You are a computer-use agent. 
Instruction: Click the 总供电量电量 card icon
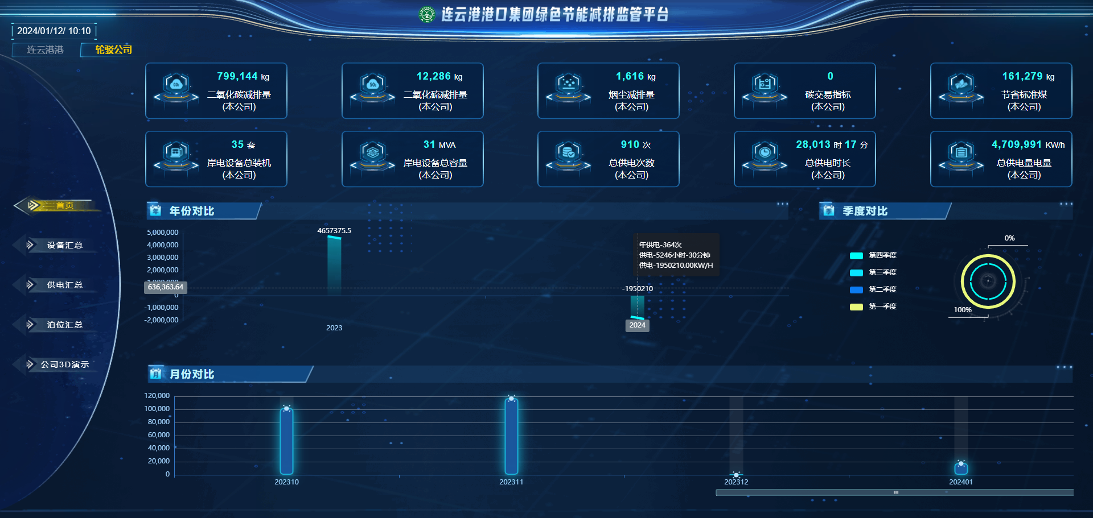(961, 158)
